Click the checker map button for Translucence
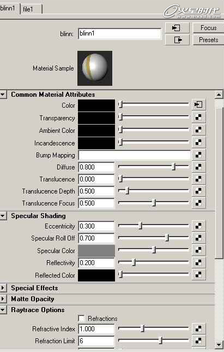Viewport: 224px width, 352px height. tap(198, 179)
